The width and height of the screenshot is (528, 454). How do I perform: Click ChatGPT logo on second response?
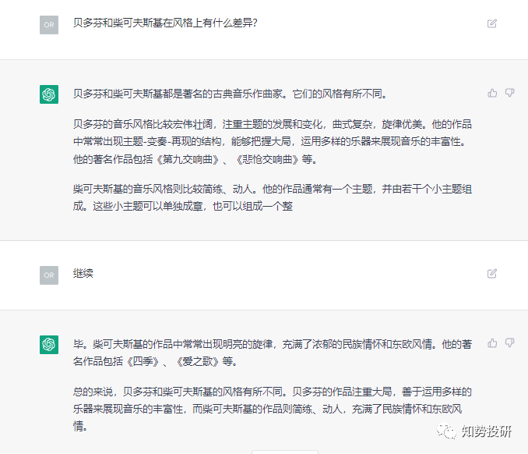pos(49,344)
